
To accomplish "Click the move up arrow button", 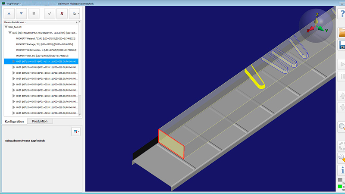I will tap(9, 14).
